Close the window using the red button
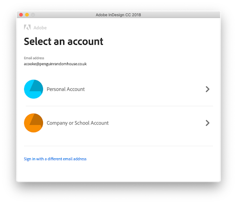The image size is (237, 204). 21,15
